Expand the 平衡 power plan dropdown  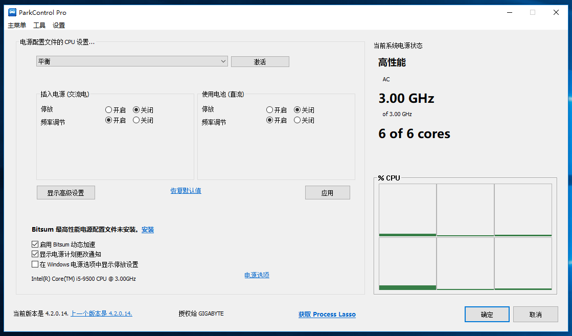[x=132, y=61]
